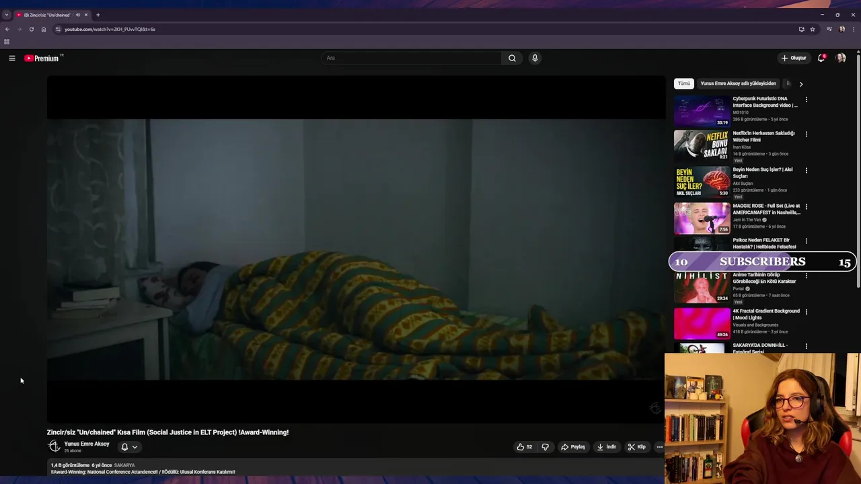Open options for Psikoz Neden FELAKET video

pyautogui.click(x=807, y=241)
